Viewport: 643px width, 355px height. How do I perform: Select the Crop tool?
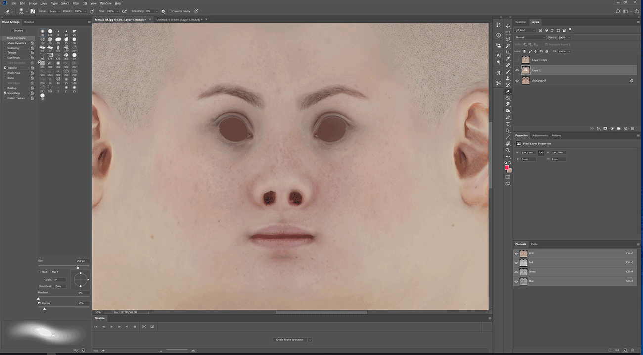(508, 52)
